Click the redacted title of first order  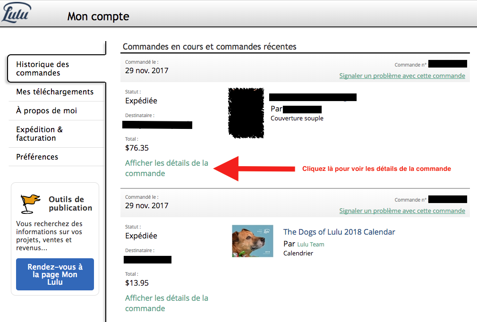[313, 97]
